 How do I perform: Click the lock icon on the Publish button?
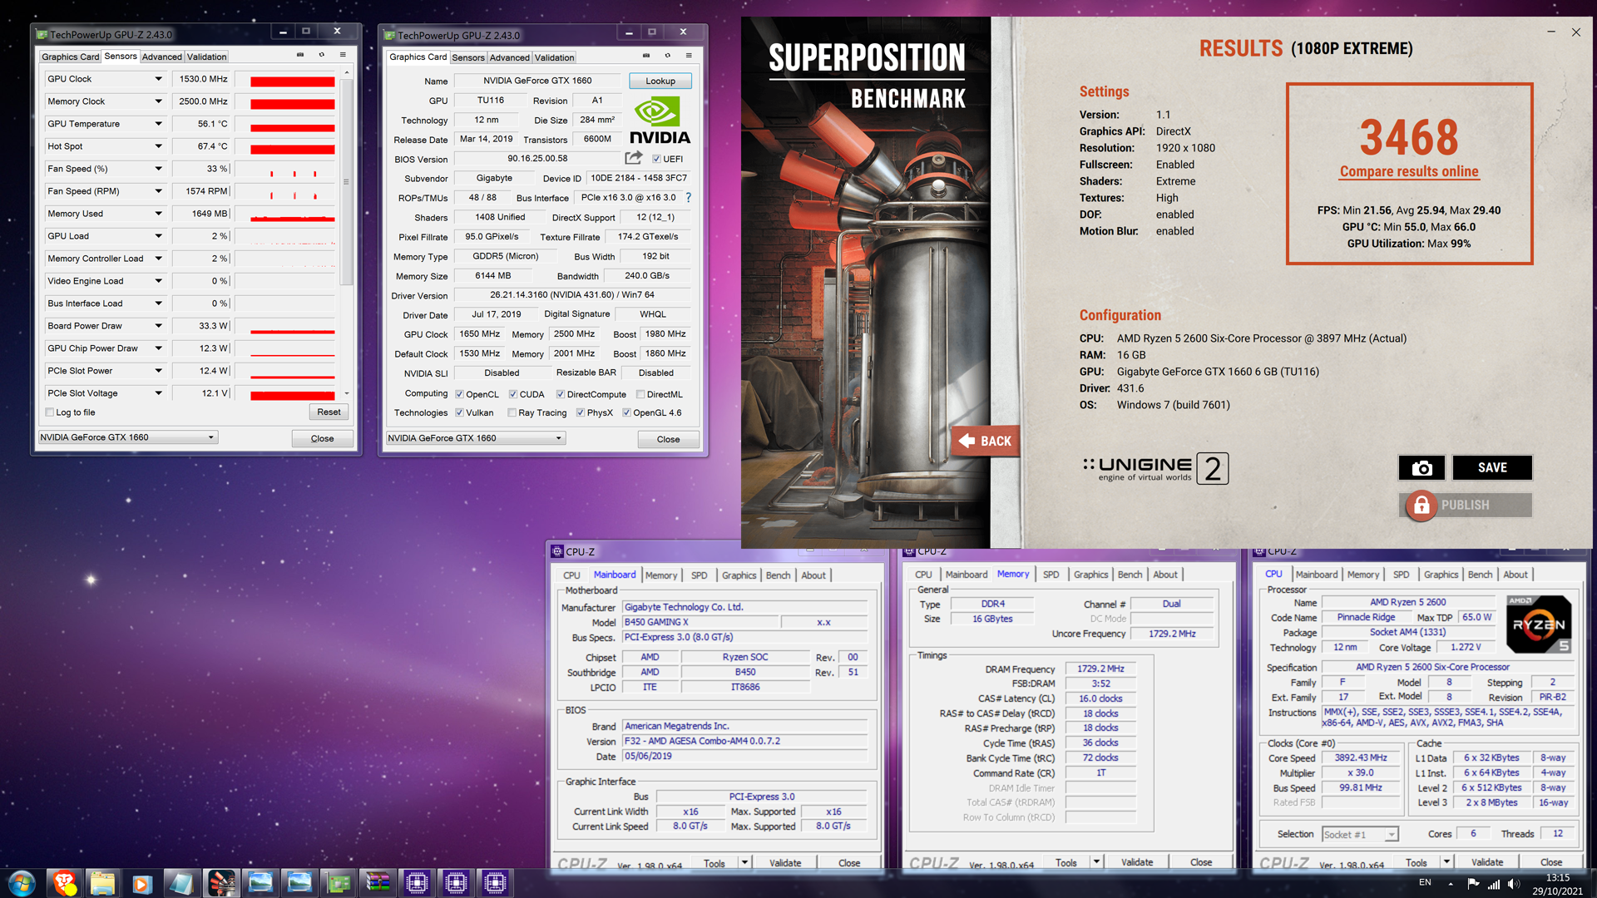pyautogui.click(x=1421, y=506)
